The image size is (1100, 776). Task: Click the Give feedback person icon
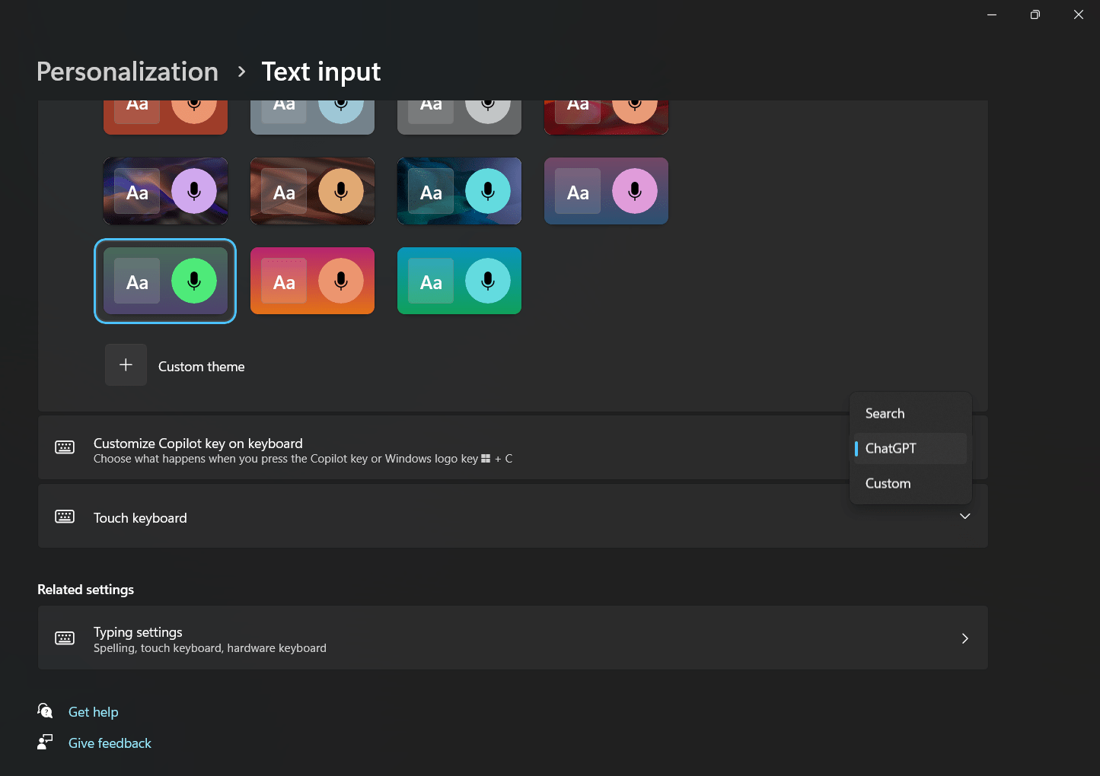pos(46,742)
